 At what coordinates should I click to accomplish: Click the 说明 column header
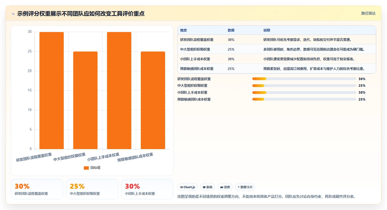pyautogui.click(x=267, y=30)
